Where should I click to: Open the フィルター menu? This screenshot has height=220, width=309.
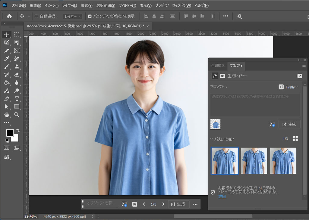(x=127, y=5)
